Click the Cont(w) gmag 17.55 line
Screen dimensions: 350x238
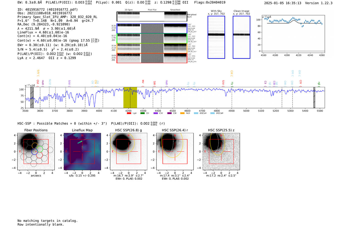(x=58, y=40)
